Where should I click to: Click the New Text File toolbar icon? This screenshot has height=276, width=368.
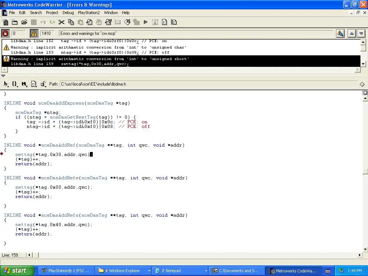click(x=5, y=22)
